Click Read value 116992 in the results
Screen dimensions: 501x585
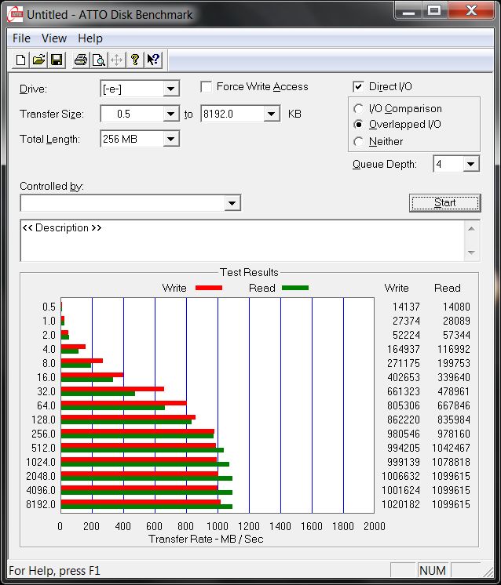(454, 349)
